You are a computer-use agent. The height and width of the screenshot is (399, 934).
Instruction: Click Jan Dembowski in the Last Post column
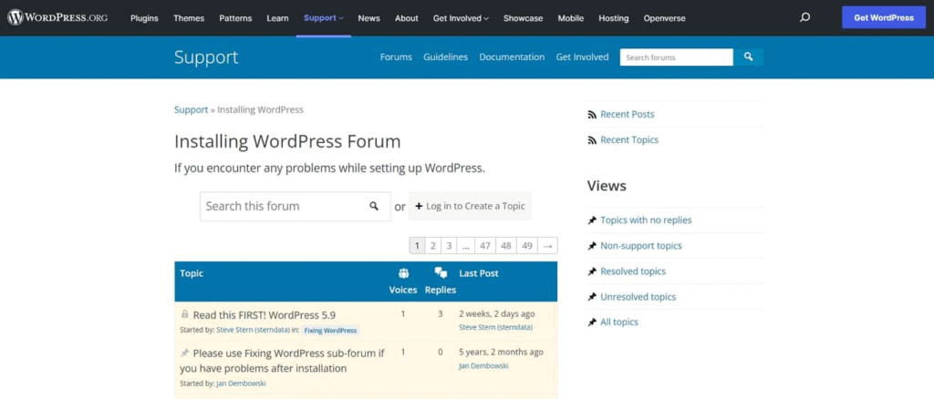483,366
